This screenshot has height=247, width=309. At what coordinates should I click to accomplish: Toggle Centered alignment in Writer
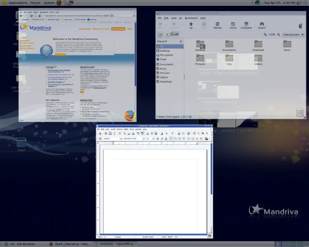point(175,139)
